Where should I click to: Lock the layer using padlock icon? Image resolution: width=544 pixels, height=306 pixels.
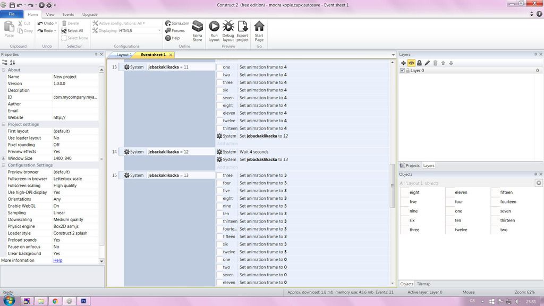(x=419, y=63)
